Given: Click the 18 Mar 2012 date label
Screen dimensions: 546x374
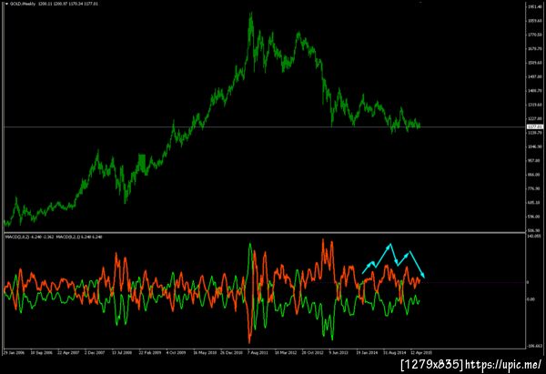Looking at the screenshot, I should 286,353.
